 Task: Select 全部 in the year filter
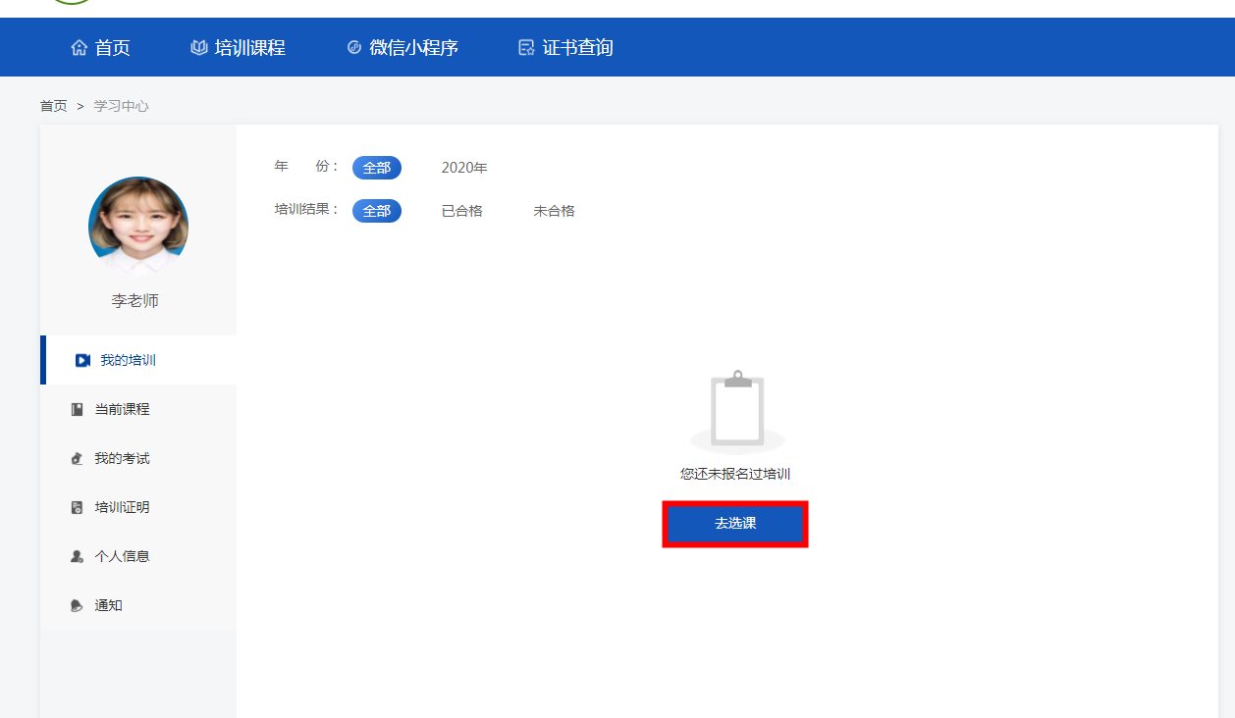pos(377,168)
